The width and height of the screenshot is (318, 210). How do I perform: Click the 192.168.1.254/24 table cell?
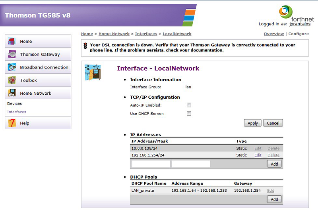(x=148, y=155)
